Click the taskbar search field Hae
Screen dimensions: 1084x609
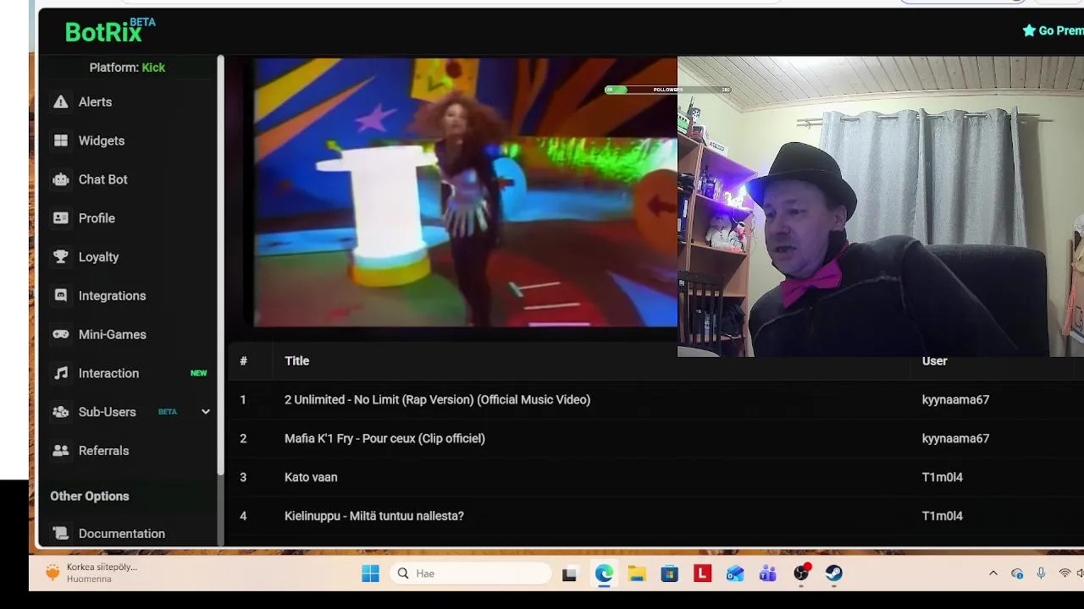[472, 573]
